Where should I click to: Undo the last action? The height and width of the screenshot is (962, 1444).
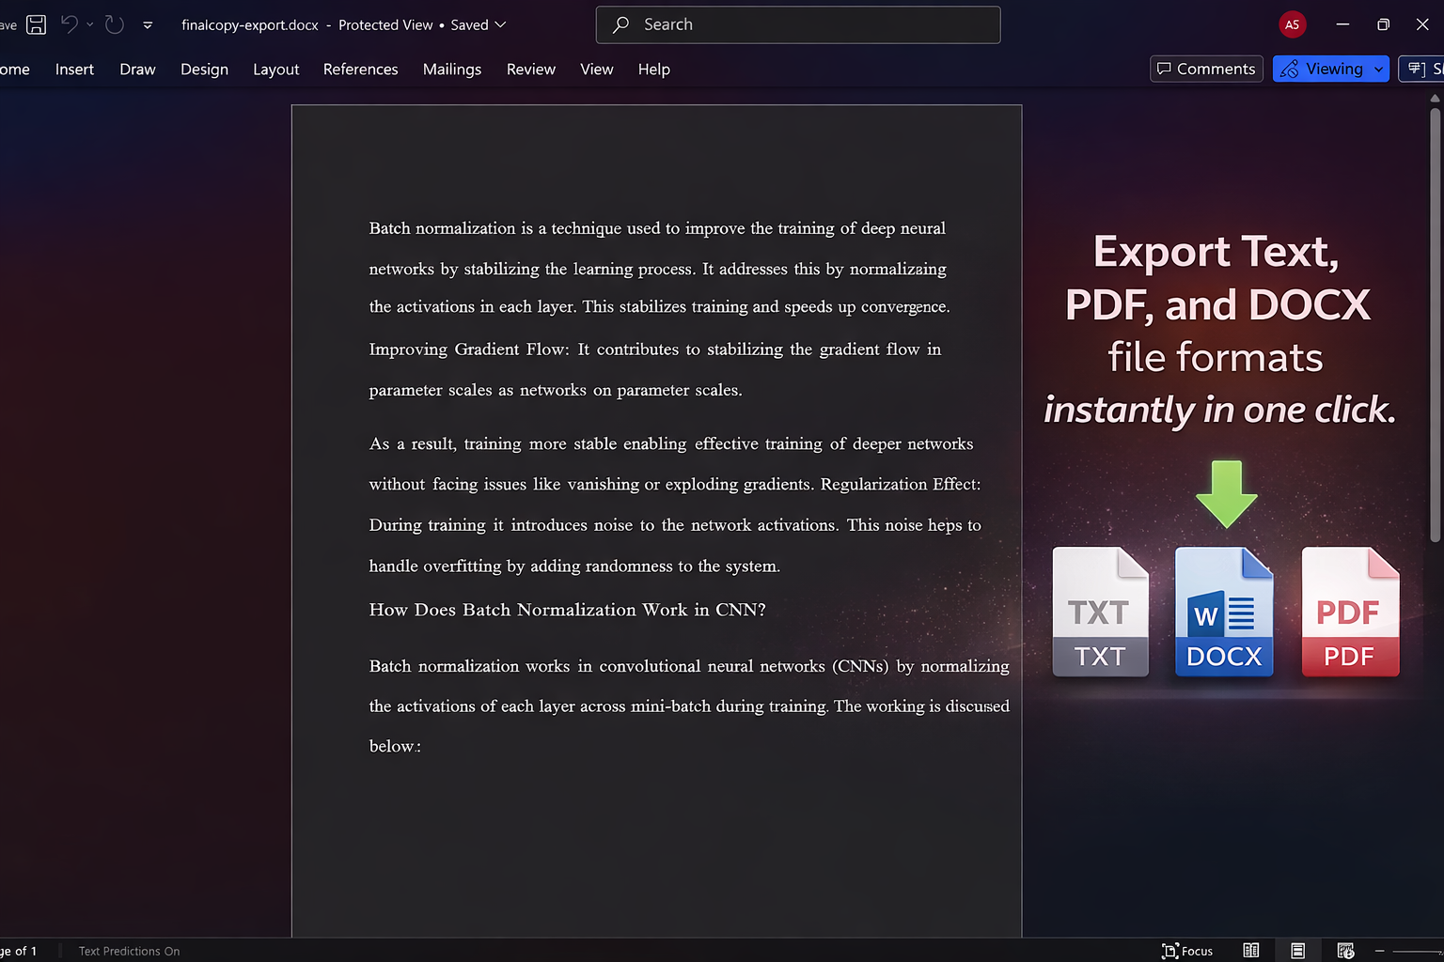(x=69, y=24)
